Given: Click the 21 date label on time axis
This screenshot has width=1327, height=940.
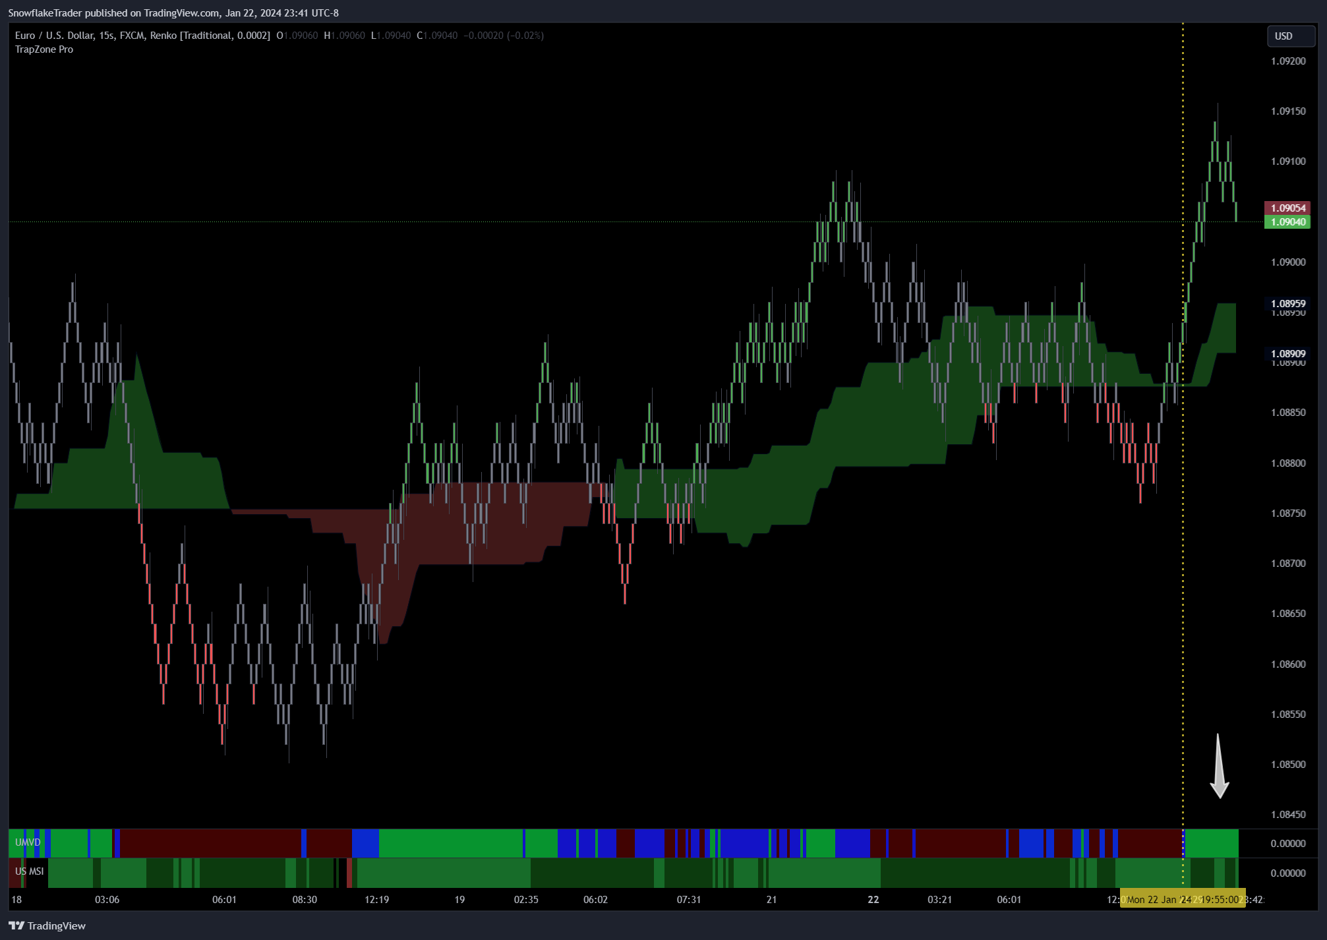Looking at the screenshot, I should [771, 900].
